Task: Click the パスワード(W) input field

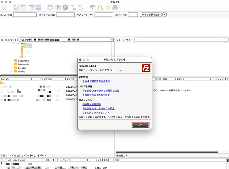Action: coord(104,14)
